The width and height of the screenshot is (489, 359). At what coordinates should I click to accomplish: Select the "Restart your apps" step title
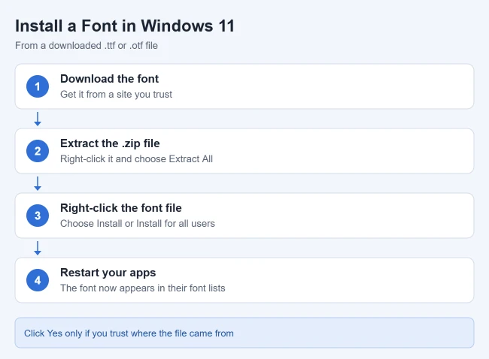[x=108, y=273]
